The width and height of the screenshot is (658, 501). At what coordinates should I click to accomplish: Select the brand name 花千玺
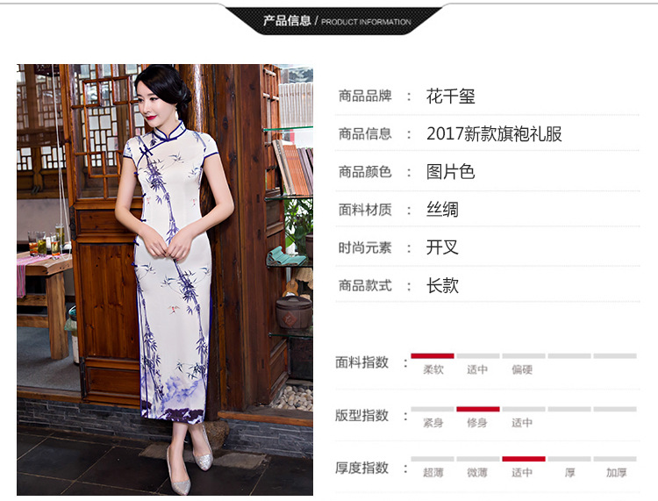point(450,97)
